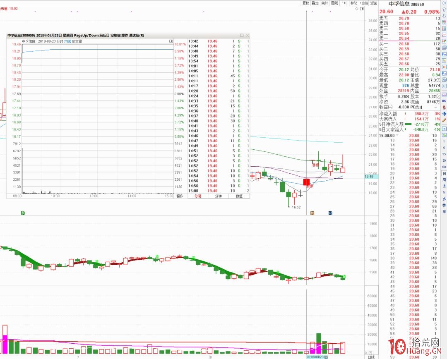Click the down arrow icon for next stock
Screen dimensions: 447x359
click(x=444, y=16)
